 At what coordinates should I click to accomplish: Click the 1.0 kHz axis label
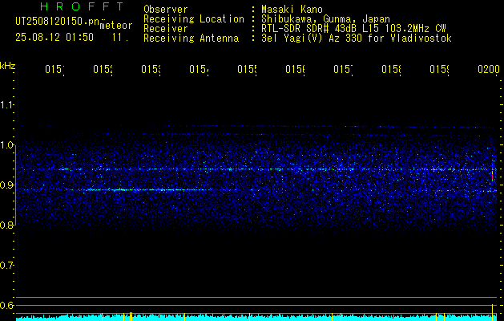pos(6,145)
